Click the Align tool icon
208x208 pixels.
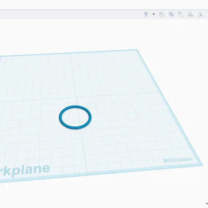[190, 14]
